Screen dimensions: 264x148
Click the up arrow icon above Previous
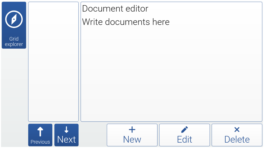click(x=40, y=132)
